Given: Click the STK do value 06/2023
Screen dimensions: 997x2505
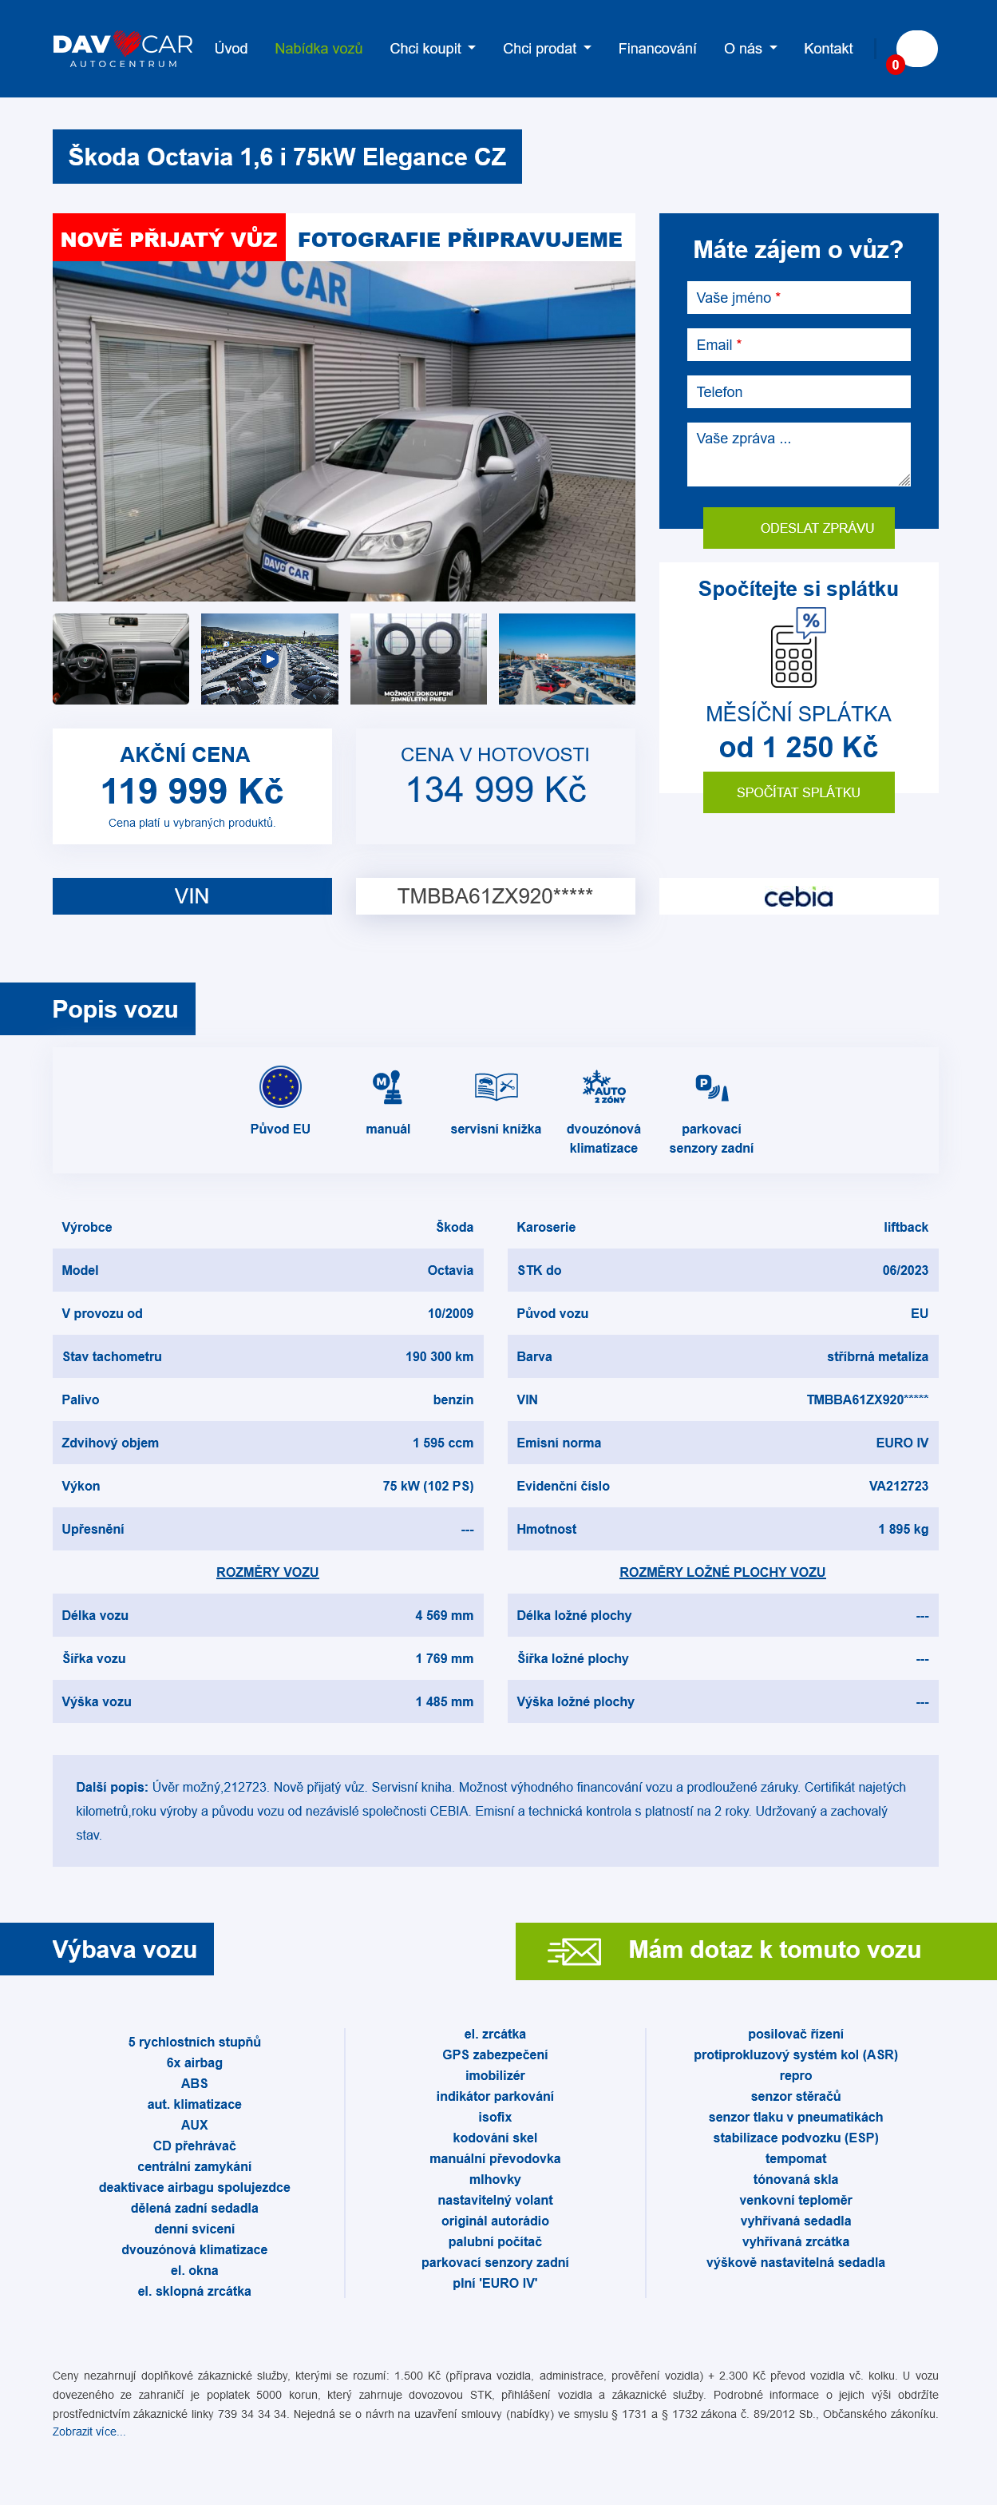Looking at the screenshot, I should [904, 1270].
